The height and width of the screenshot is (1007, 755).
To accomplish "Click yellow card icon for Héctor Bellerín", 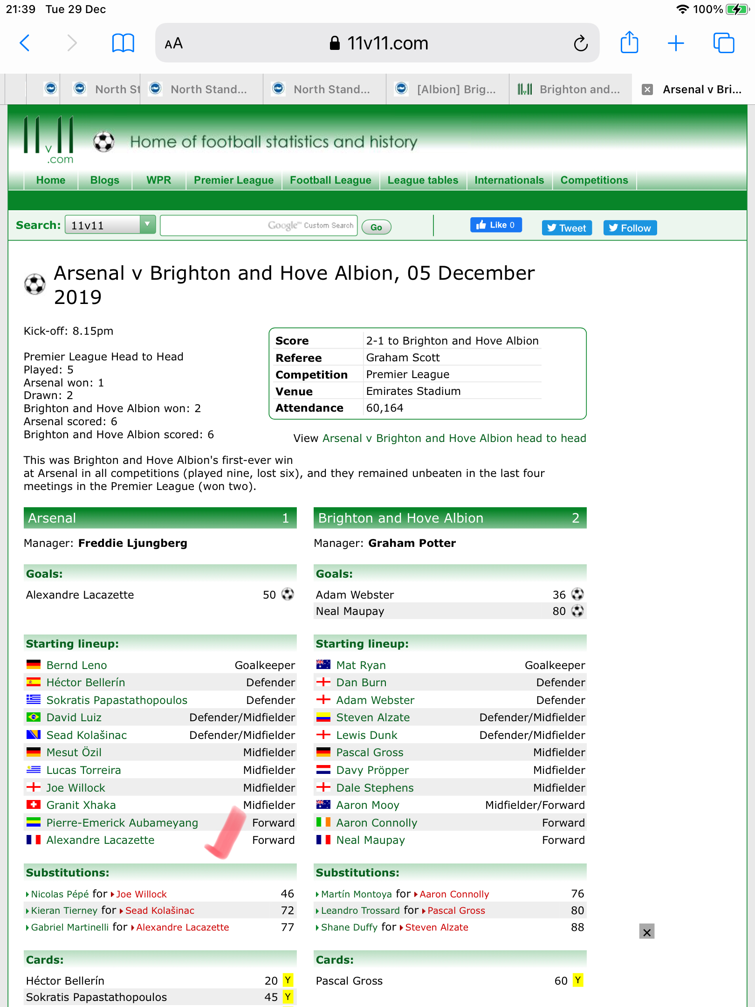I will (288, 980).
